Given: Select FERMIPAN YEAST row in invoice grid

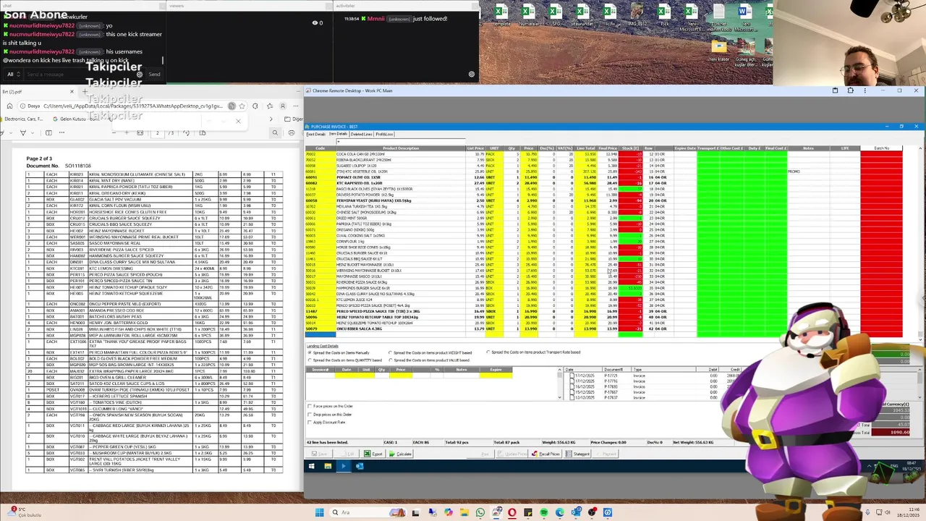Looking at the screenshot, I should (604, 200).
